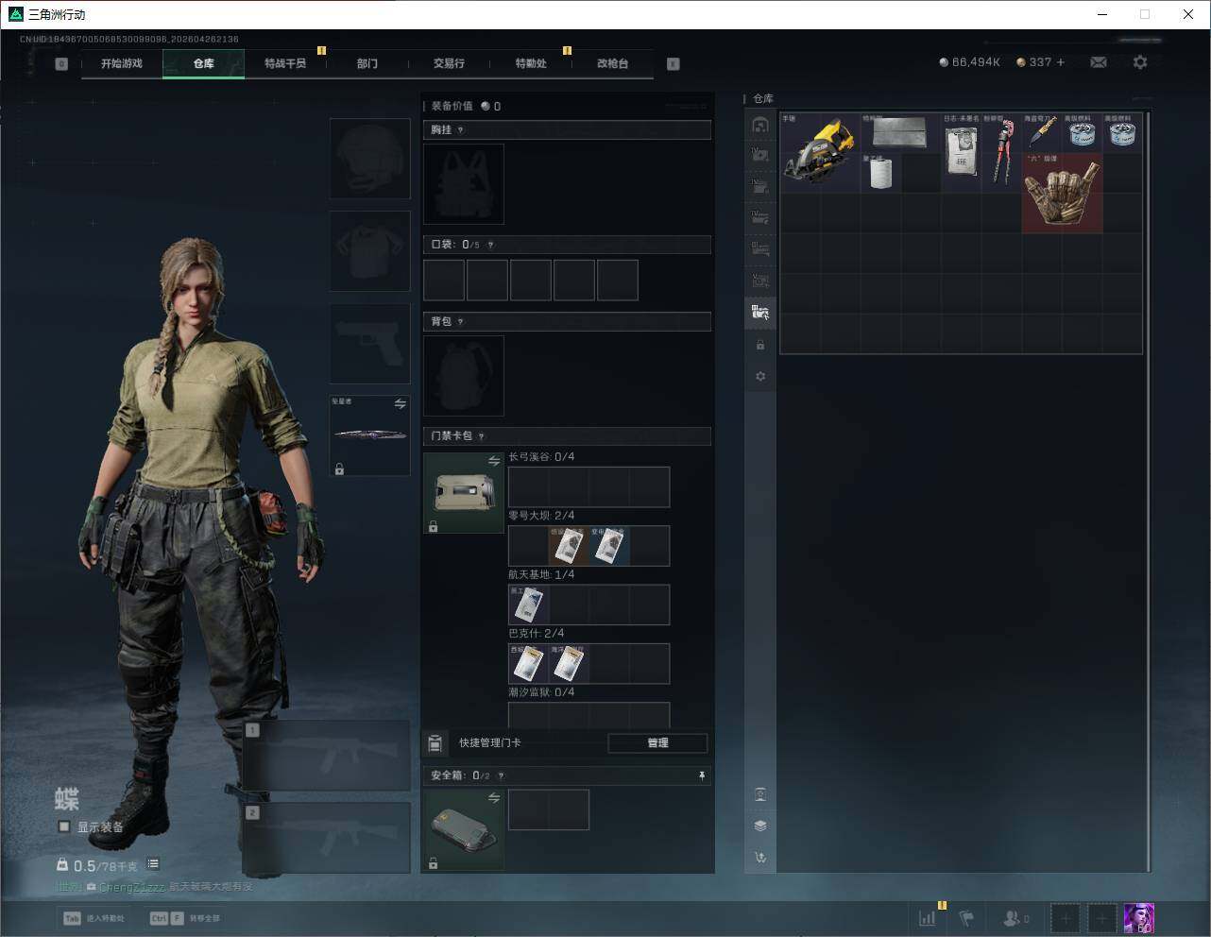Image resolution: width=1211 pixels, height=937 pixels.
Task: Swap the keycard case via arrows icon
Action: click(494, 461)
